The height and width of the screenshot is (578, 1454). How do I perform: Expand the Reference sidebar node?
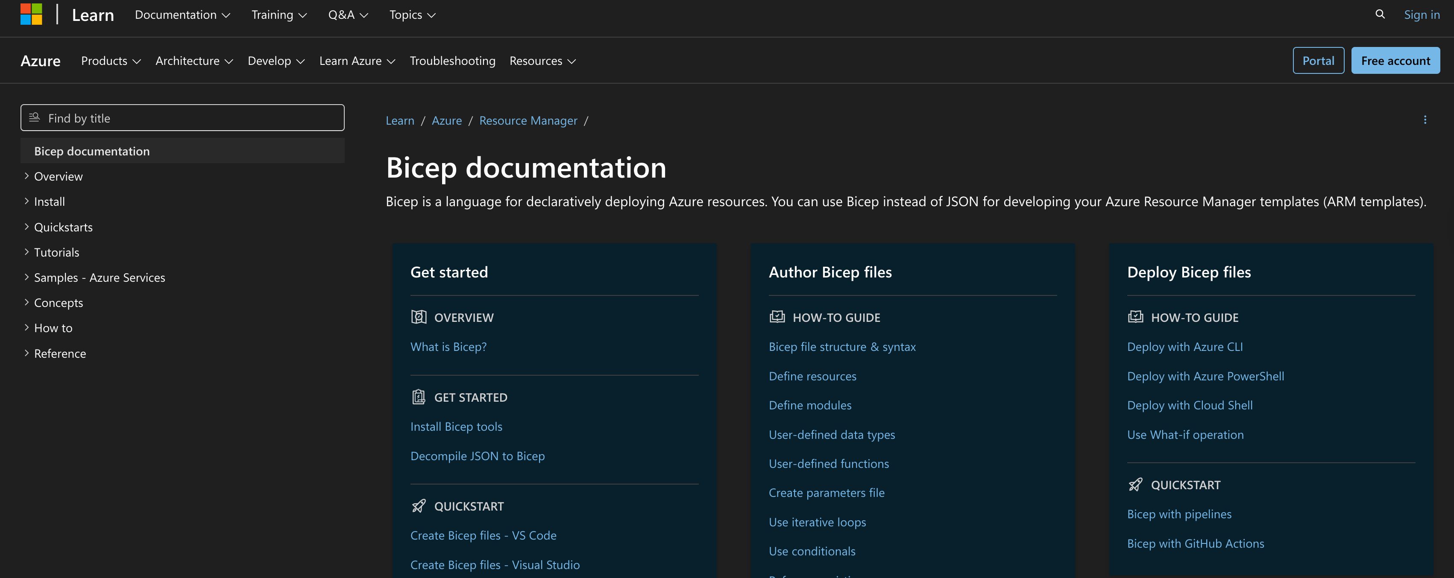point(26,353)
